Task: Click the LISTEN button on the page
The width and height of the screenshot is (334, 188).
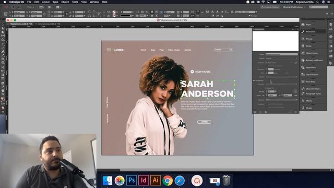Action: pyautogui.click(x=204, y=122)
